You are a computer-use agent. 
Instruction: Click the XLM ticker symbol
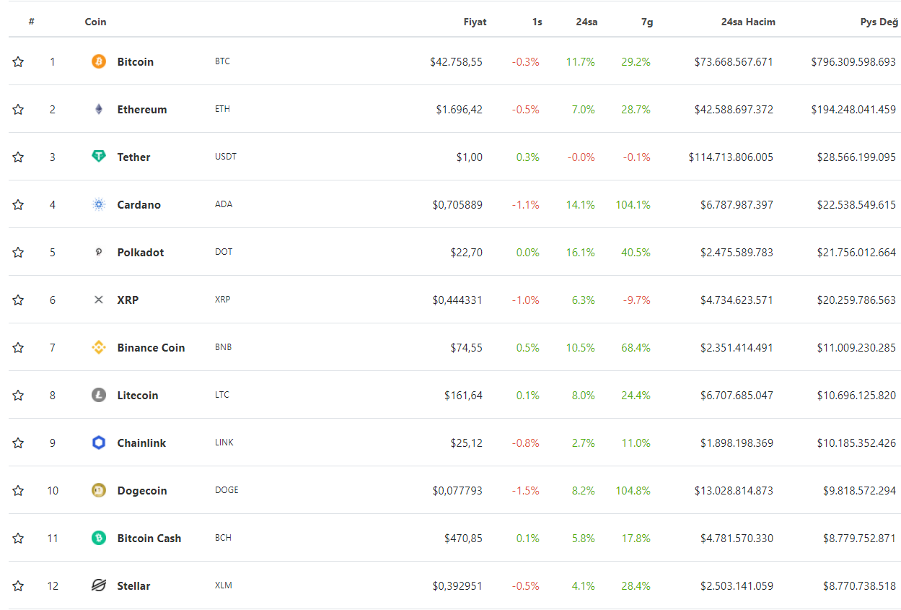tap(224, 585)
